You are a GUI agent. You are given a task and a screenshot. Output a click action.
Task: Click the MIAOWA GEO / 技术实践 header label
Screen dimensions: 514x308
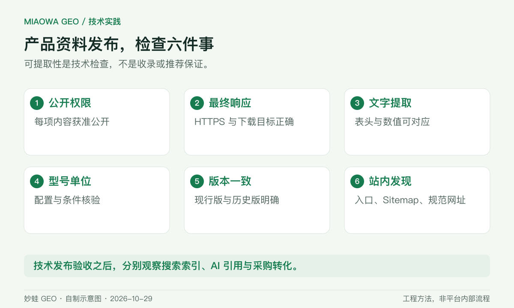tap(72, 22)
